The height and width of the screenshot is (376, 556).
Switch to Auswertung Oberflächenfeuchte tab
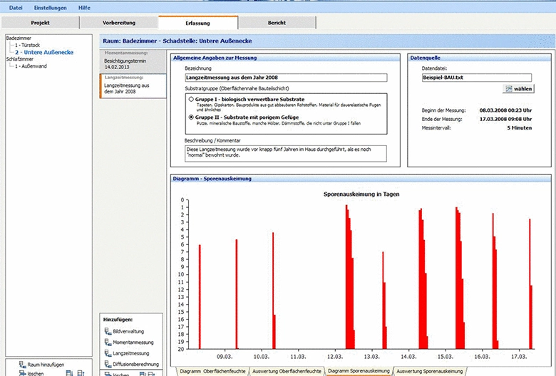(x=287, y=371)
